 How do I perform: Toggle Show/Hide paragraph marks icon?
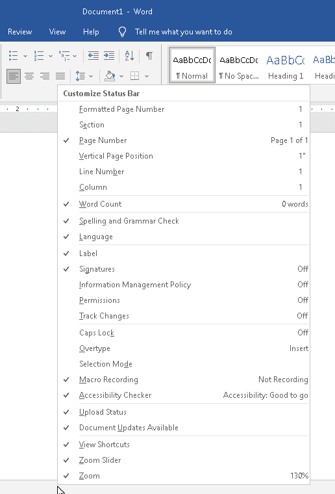149,56
